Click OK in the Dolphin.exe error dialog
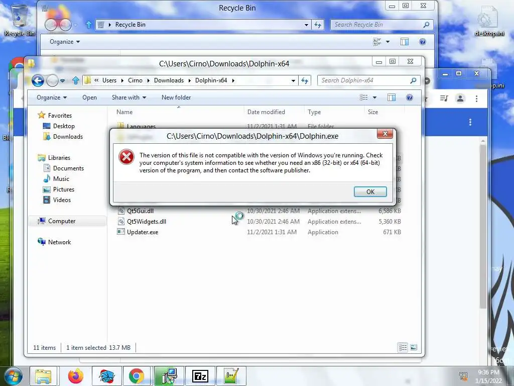 [x=370, y=191]
